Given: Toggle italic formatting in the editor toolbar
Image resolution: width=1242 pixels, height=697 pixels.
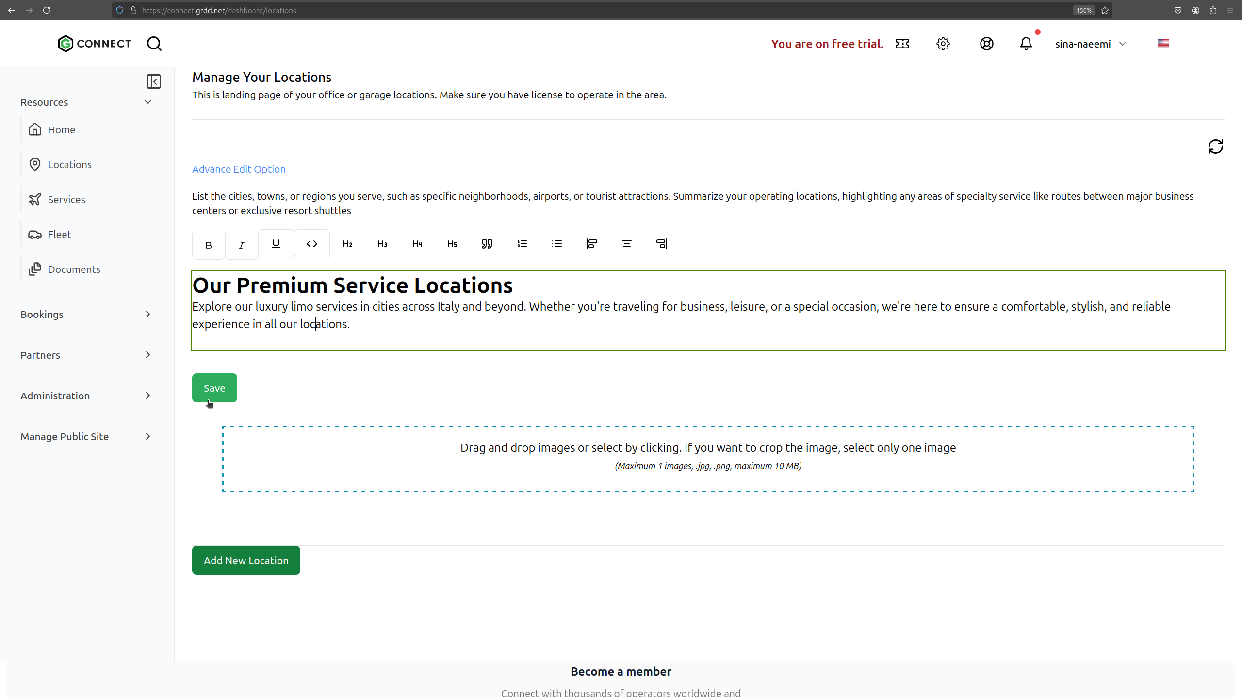Looking at the screenshot, I should pyautogui.click(x=242, y=245).
